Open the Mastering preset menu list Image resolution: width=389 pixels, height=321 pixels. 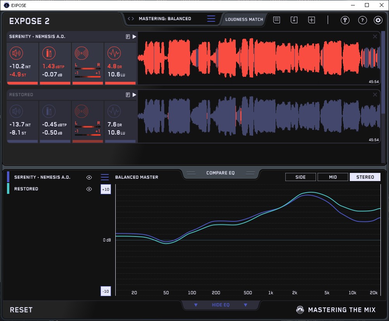click(211, 19)
